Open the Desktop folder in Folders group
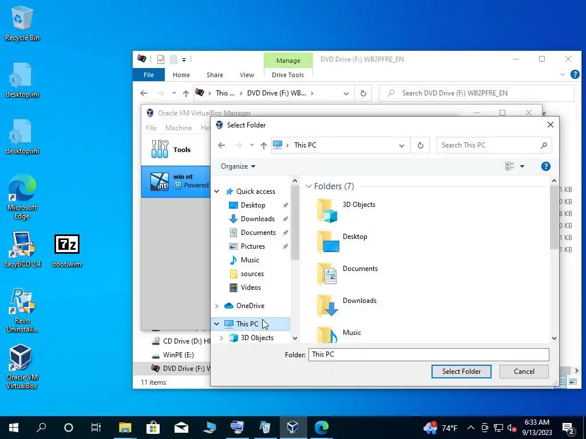 click(x=342, y=242)
